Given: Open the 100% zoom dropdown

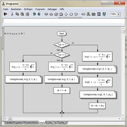Looking at the screenshot, I should point(119,14).
